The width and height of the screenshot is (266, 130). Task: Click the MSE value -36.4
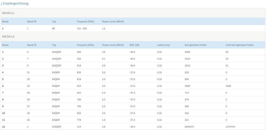[132, 127]
